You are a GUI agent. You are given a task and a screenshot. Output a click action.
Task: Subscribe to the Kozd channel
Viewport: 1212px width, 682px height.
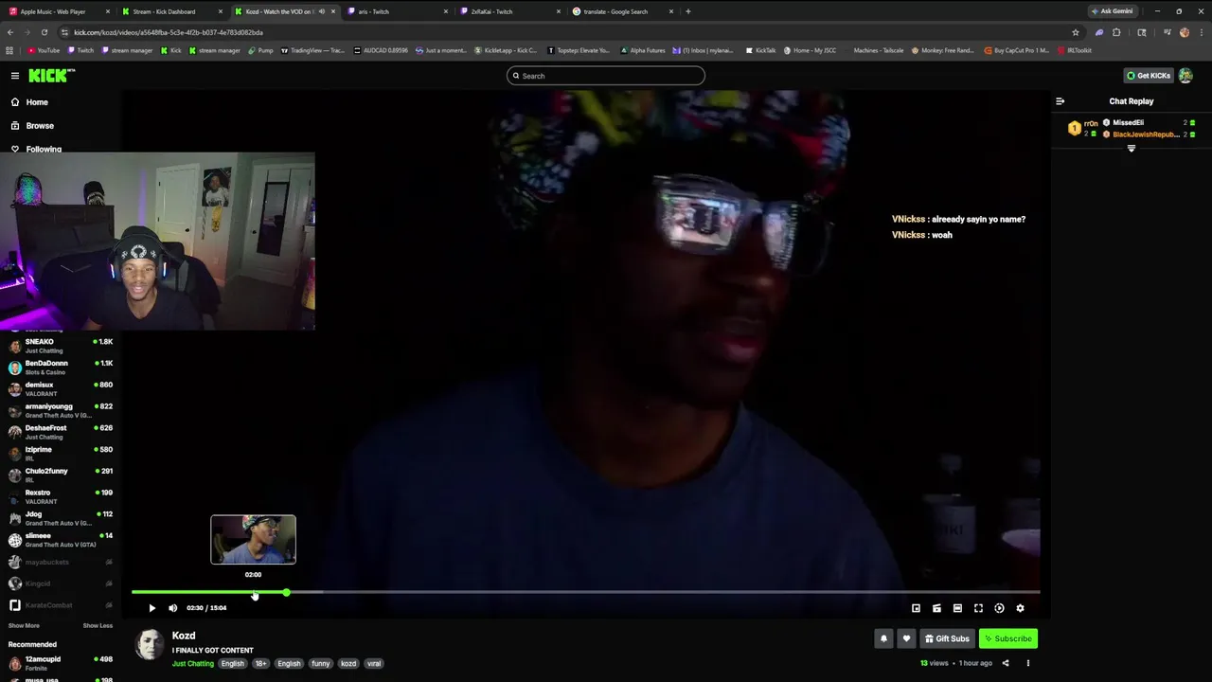click(1007, 638)
